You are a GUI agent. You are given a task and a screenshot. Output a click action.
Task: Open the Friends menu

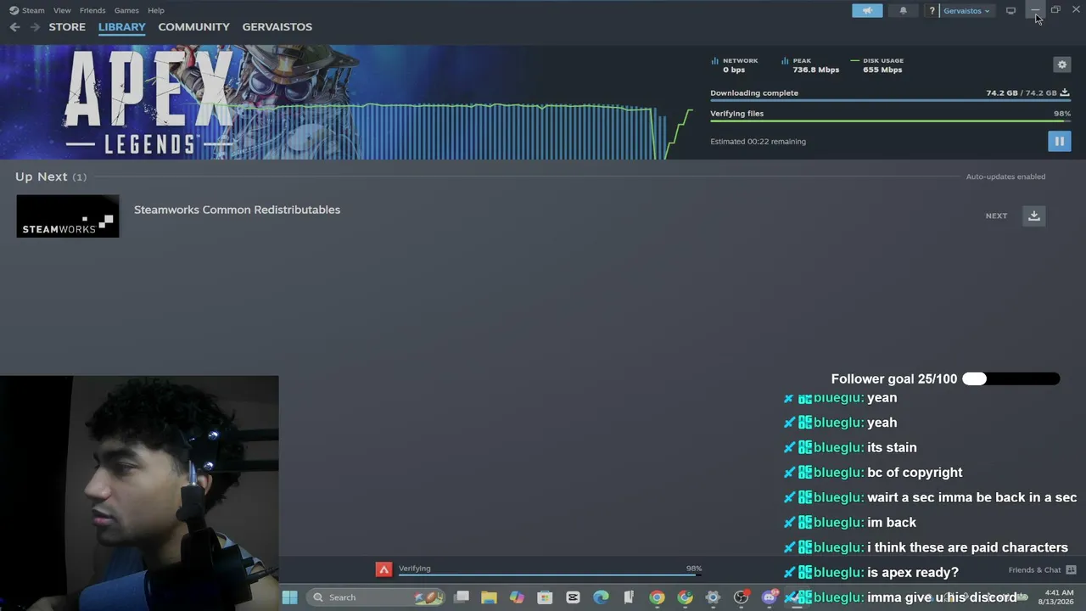tap(92, 10)
